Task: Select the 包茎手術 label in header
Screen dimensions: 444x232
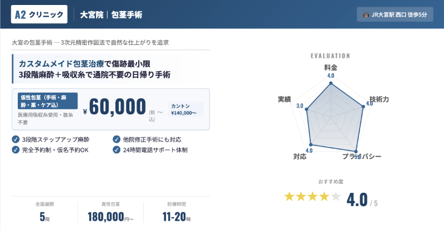Action: [126, 14]
